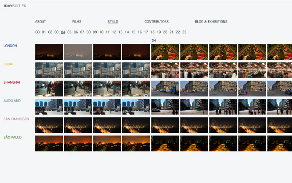
Task: Open first São Paulo orange sky thumbnail
Action: coord(49,143)
